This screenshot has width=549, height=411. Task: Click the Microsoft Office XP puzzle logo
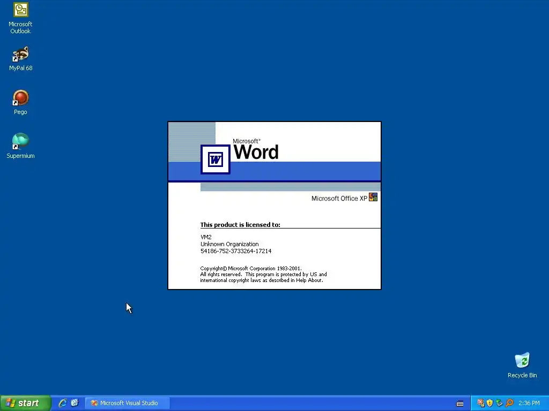tap(373, 197)
